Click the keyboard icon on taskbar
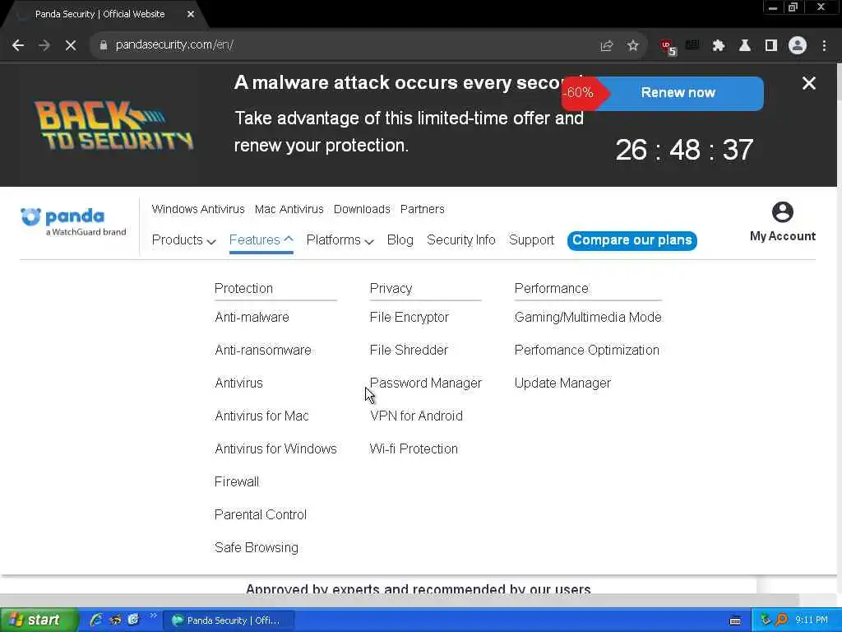The height and width of the screenshot is (632, 842). click(735, 620)
